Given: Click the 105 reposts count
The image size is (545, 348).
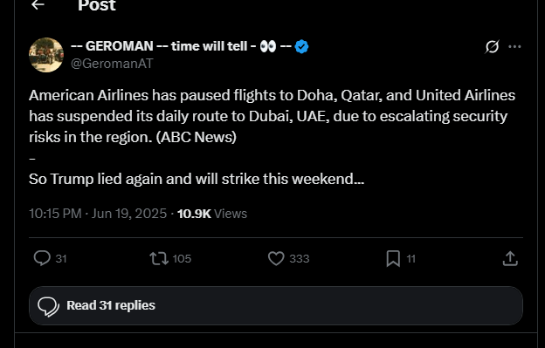Looking at the screenshot, I should coord(182,258).
